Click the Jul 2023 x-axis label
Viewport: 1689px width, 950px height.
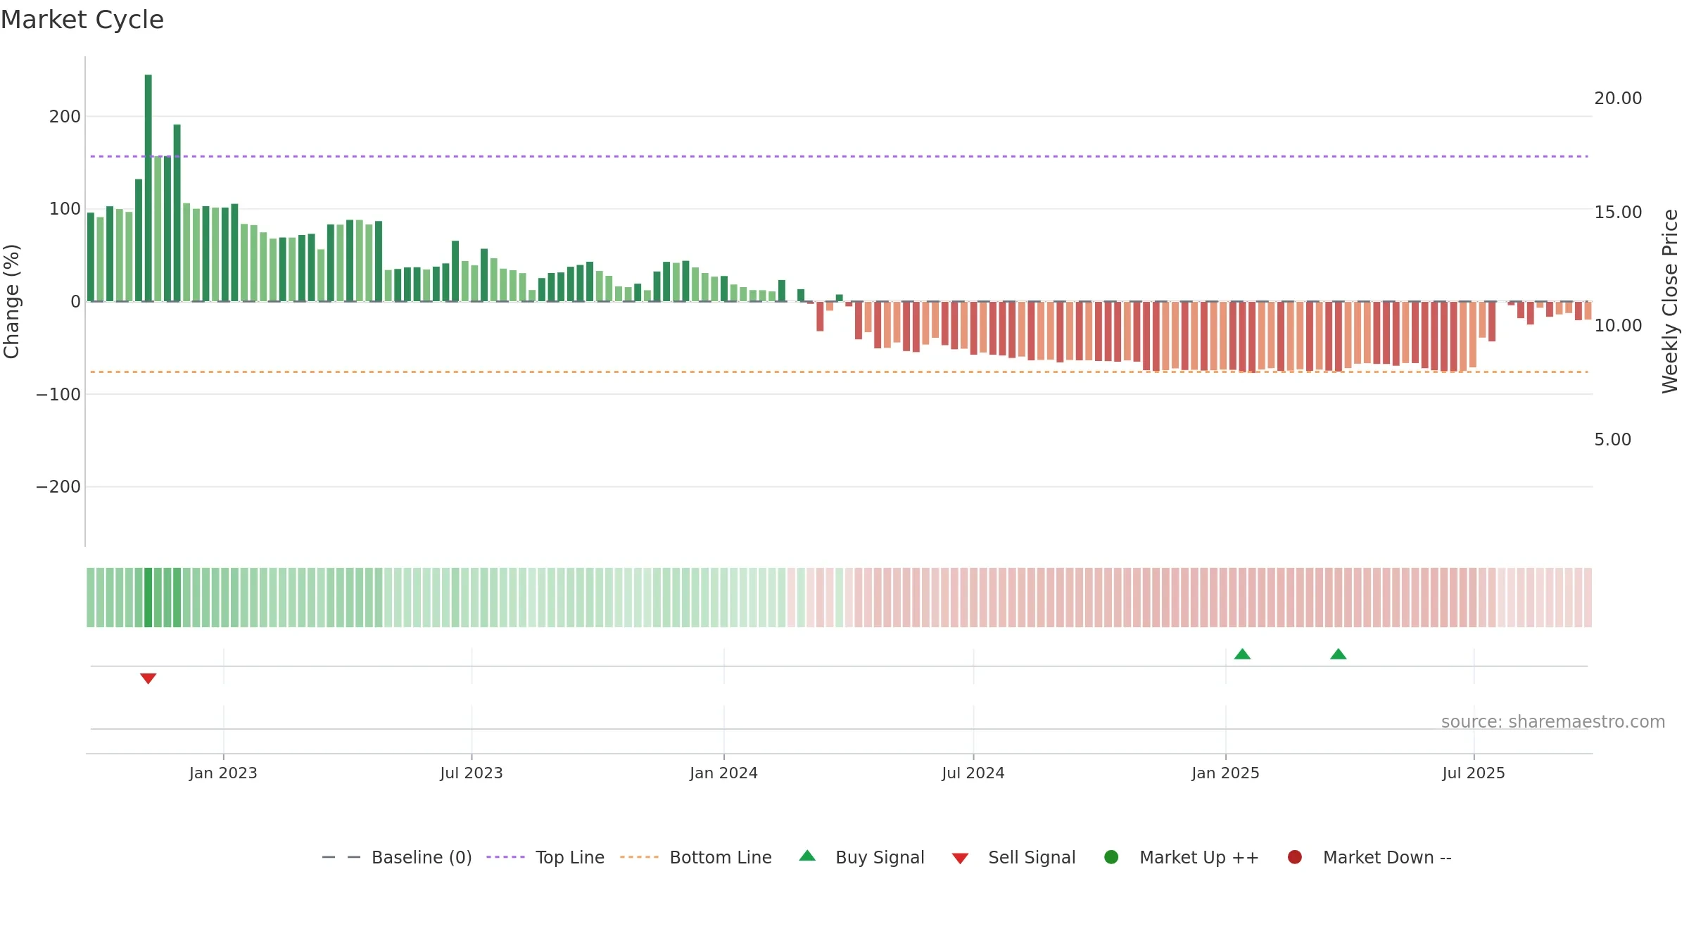[x=472, y=773]
